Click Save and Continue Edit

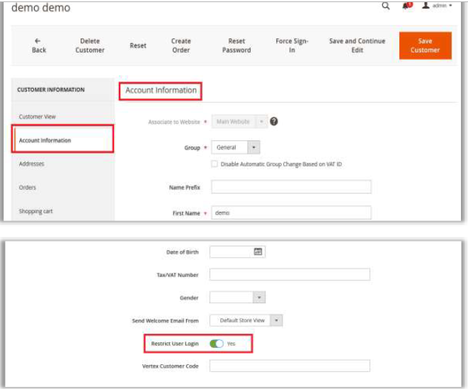tap(357, 45)
